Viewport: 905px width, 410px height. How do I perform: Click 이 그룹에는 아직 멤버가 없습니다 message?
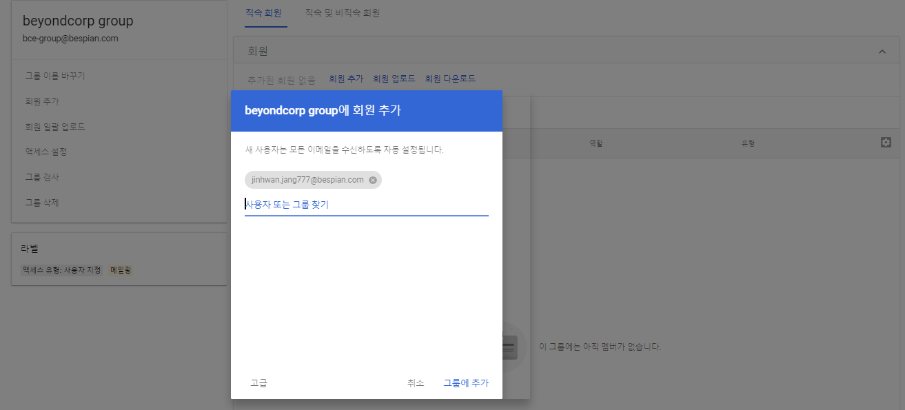(x=600, y=347)
